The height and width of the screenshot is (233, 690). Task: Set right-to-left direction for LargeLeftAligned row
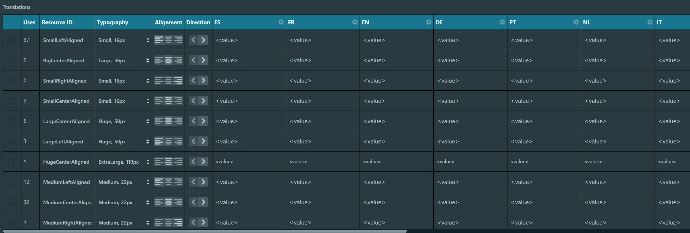(x=193, y=141)
